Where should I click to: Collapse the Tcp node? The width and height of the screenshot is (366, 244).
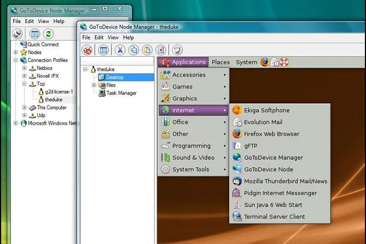[x=24, y=84]
